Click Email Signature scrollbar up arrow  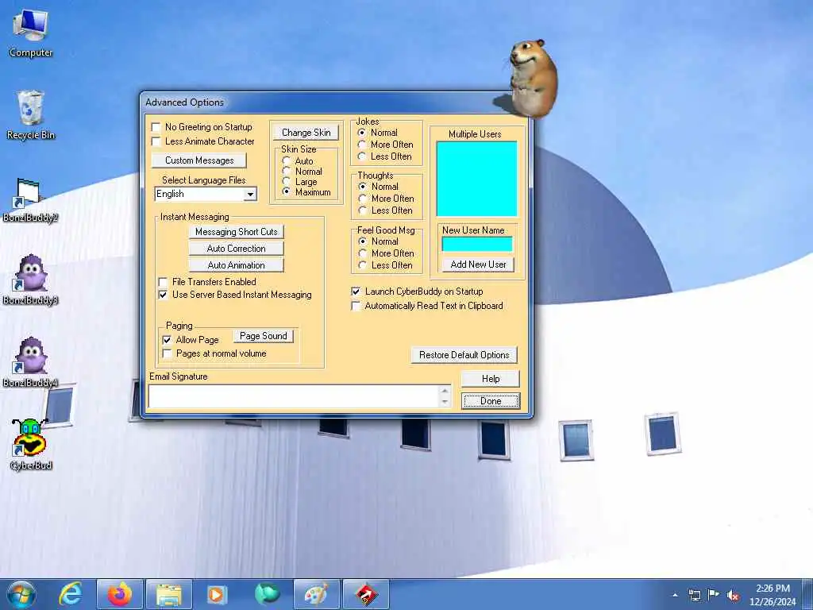coord(445,391)
